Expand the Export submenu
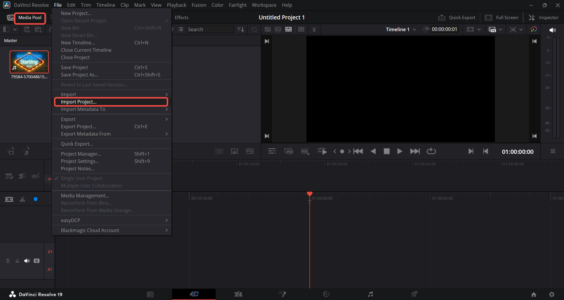Viewport: 564px width, 300px height. tap(111, 119)
